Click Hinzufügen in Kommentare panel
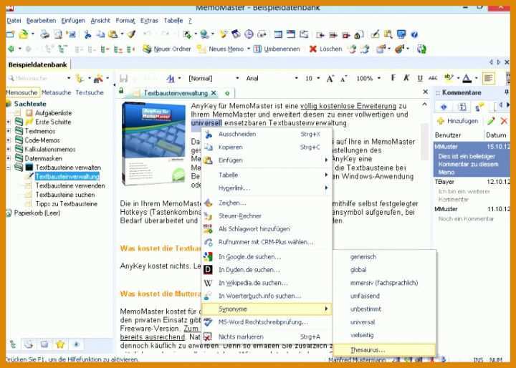Viewport: 516px width, 368px height. click(457, 121)
